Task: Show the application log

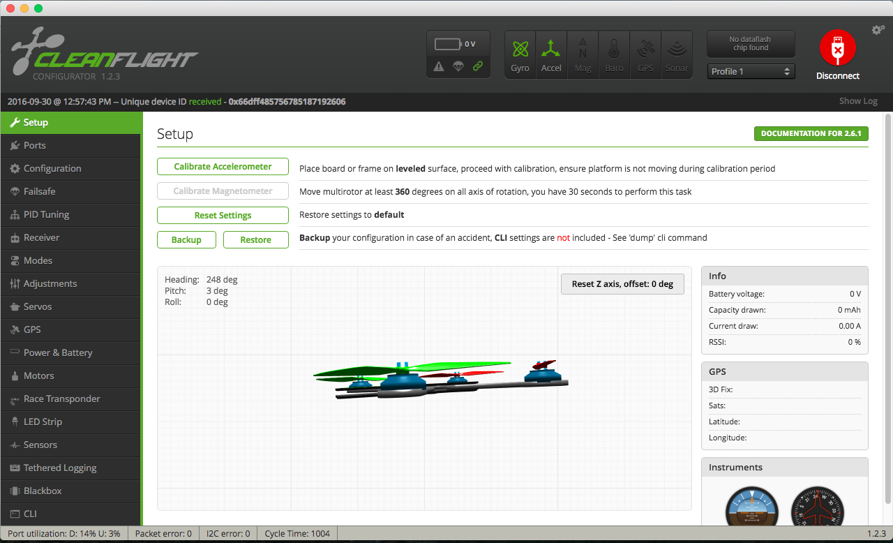Action: click(857, 101)
